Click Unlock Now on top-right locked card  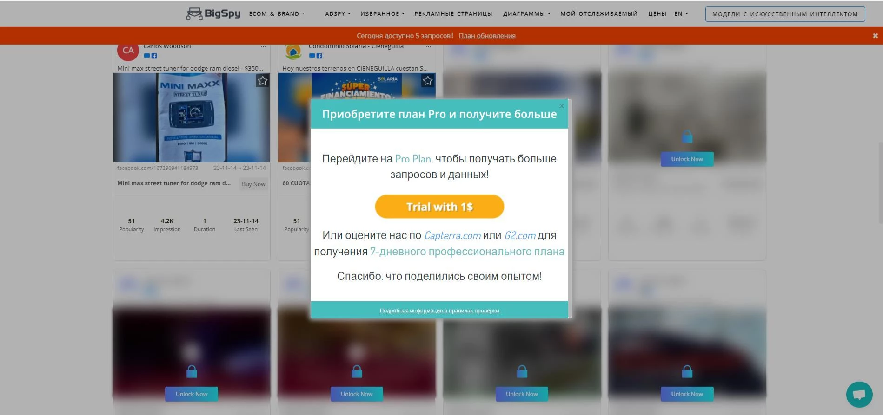point(687,159)
